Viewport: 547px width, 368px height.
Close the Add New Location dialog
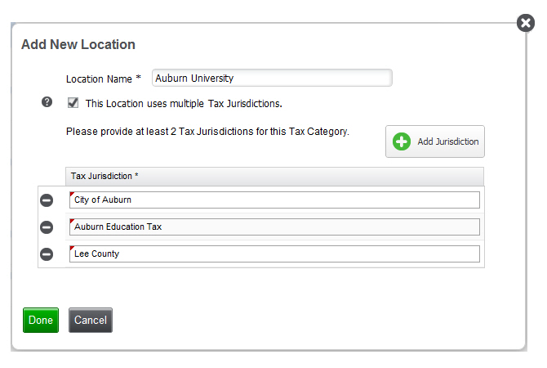[x=526, y=23]
